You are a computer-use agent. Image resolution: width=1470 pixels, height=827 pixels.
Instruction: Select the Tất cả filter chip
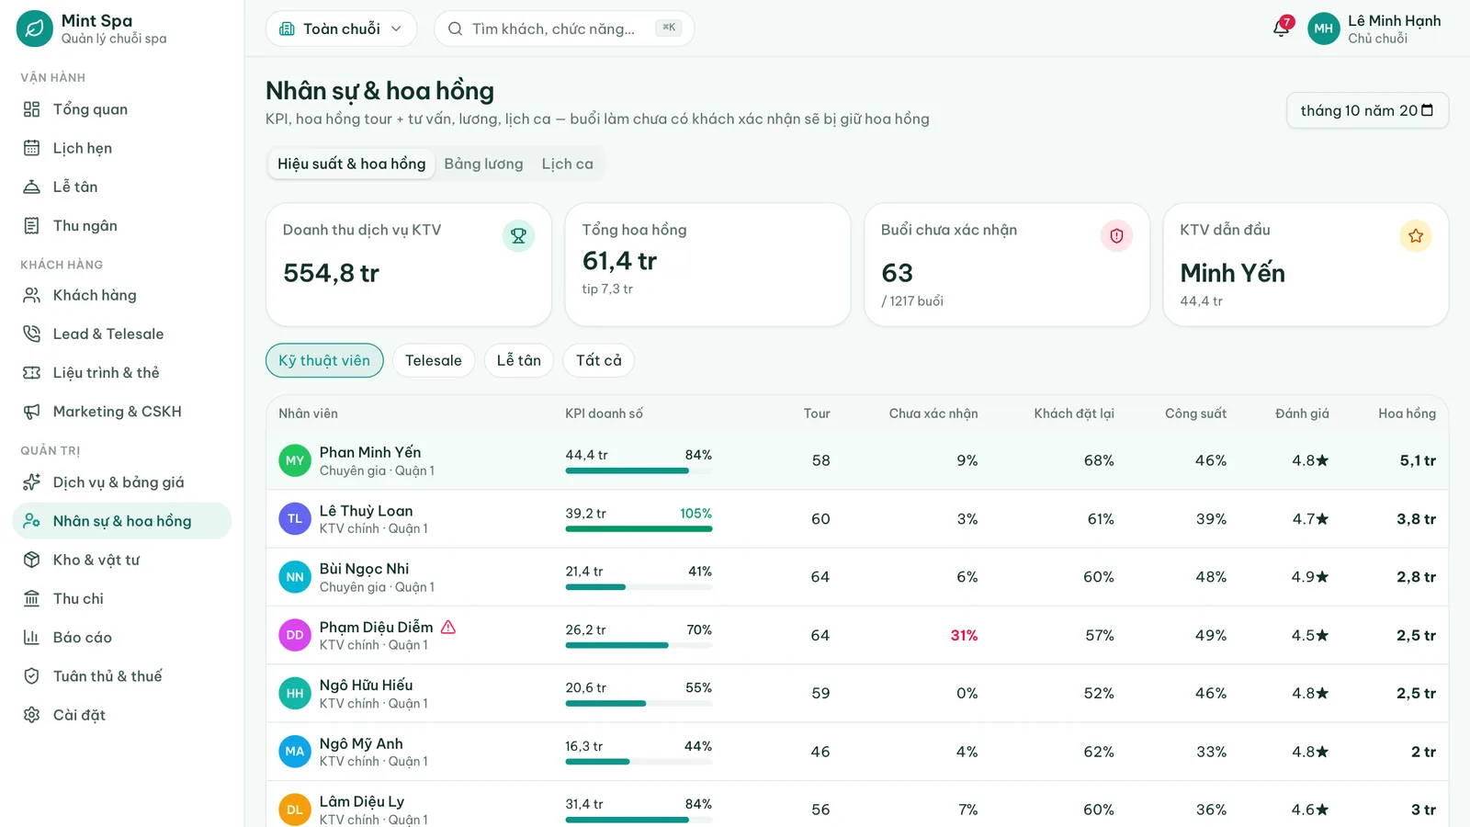tap(599, 360)
